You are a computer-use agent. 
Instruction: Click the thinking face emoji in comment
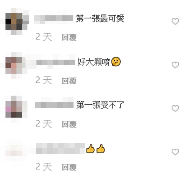pos(116,62)
